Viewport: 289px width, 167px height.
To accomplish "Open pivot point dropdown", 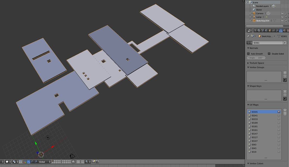I will click(15, 162).
